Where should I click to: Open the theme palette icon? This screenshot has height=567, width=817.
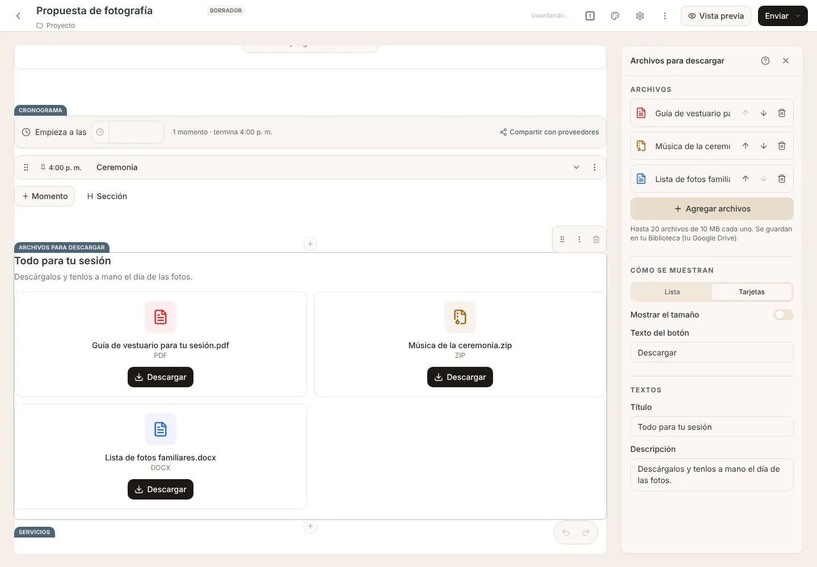(x=615, y=16)
